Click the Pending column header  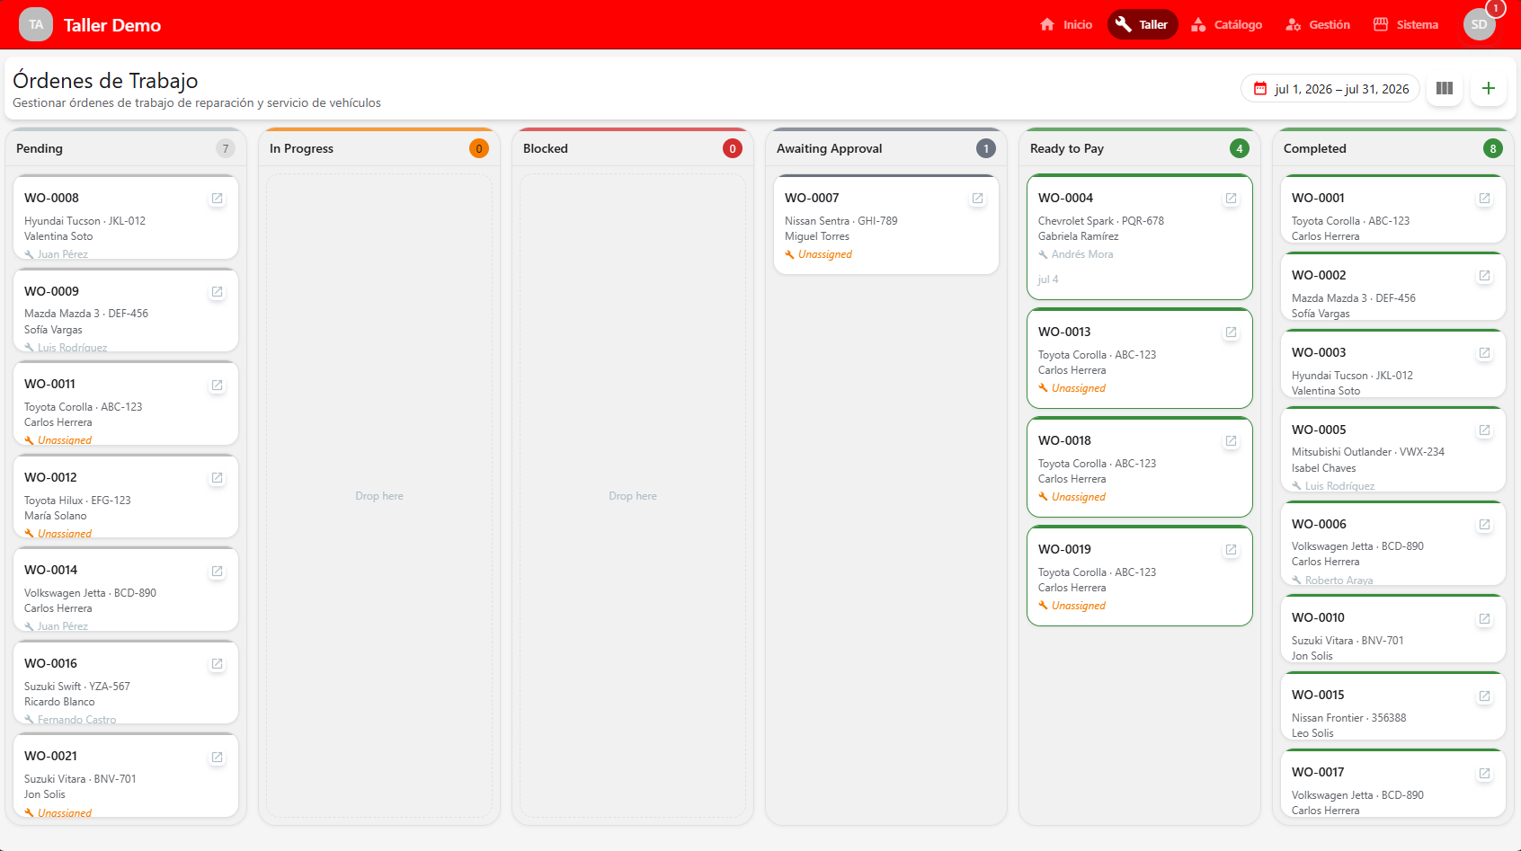tap(126, 148)
